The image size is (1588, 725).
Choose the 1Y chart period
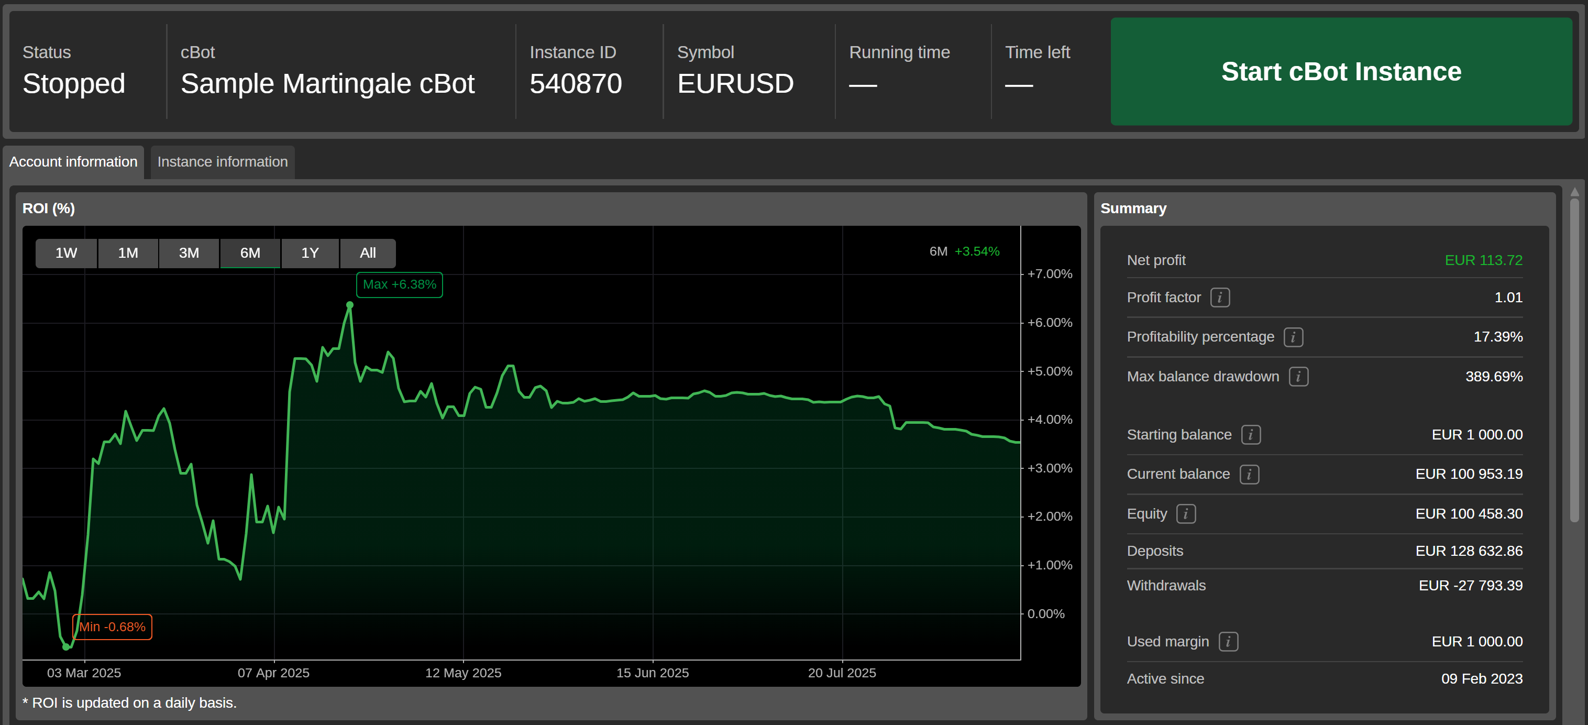pyautogui.click(x=310, y=253)
